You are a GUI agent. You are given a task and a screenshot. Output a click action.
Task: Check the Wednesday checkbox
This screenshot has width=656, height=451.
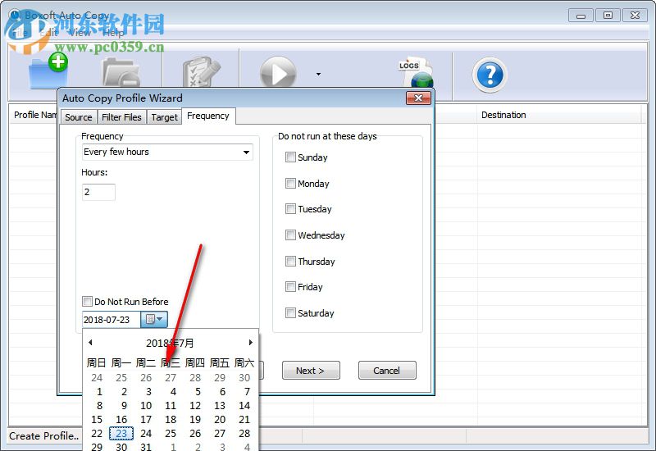click(x=290, y=235)
